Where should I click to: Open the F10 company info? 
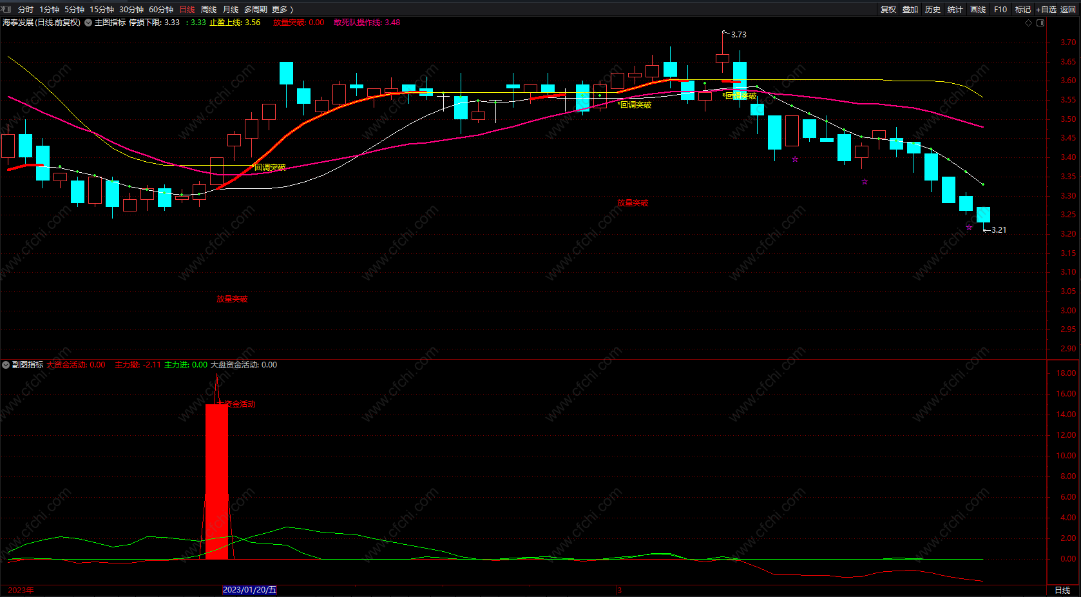pyautogui.click(x=1000, y=10)
